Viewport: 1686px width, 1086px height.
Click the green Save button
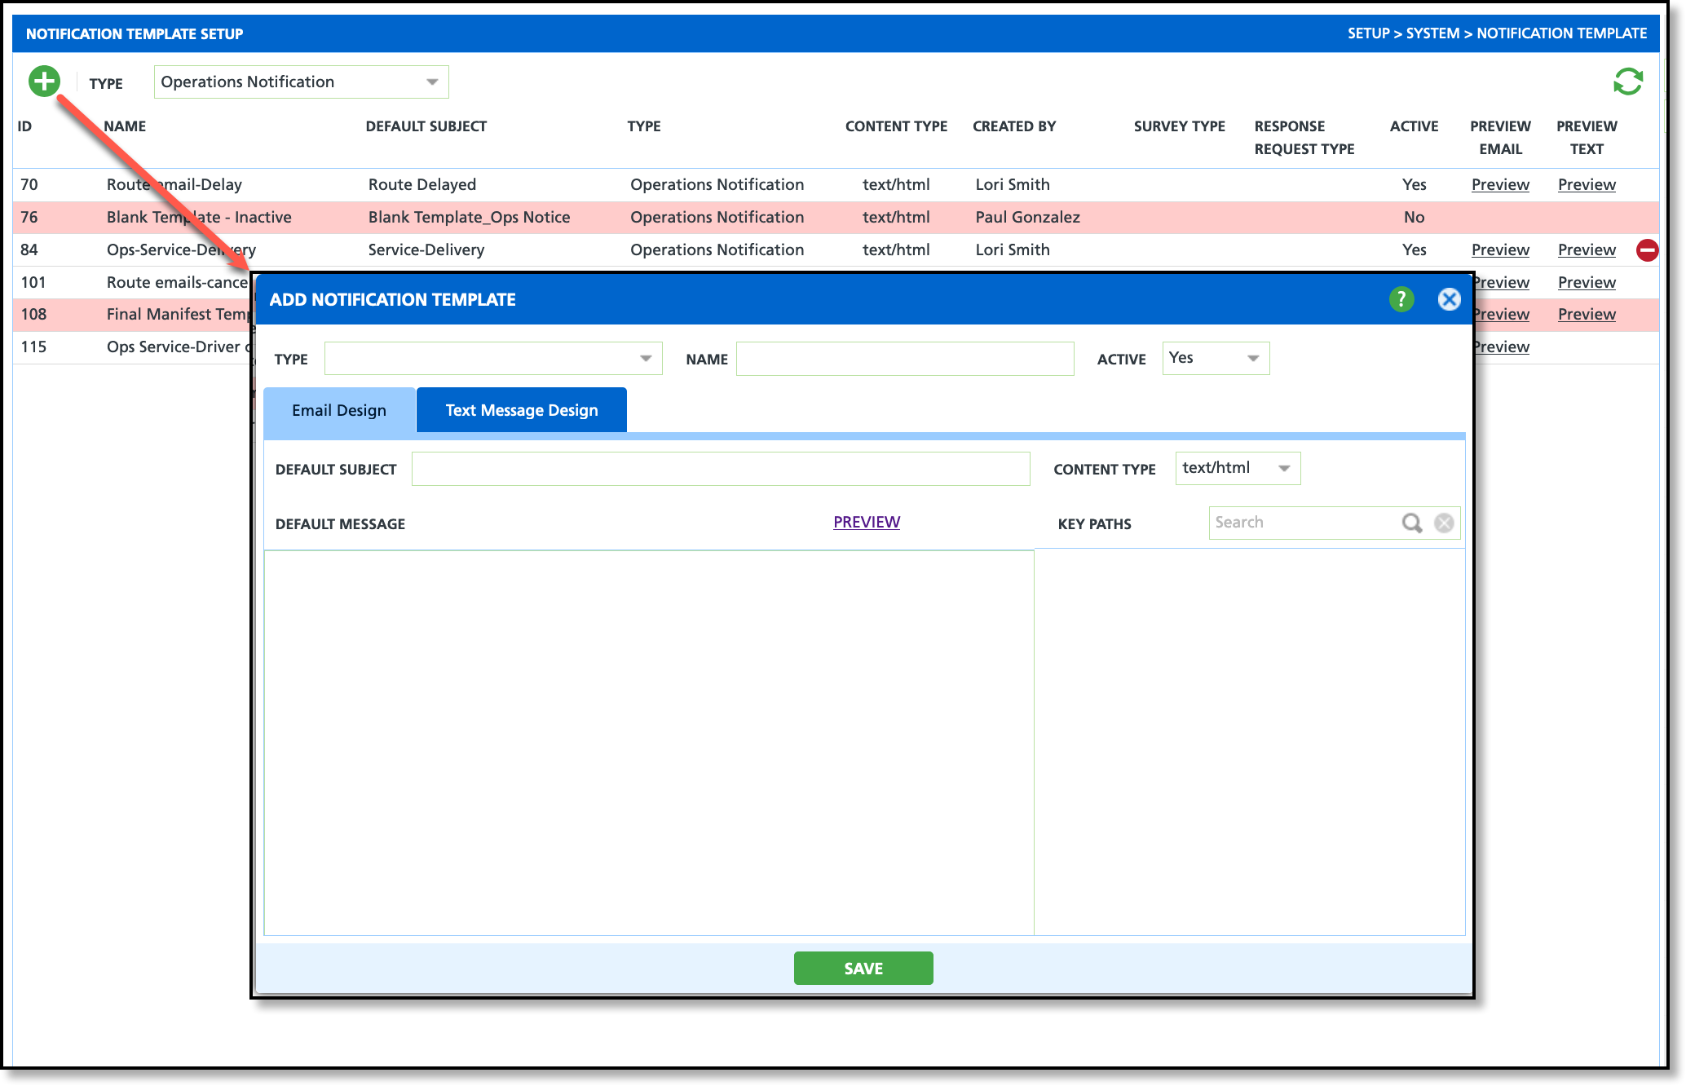[x=863, y=968]
